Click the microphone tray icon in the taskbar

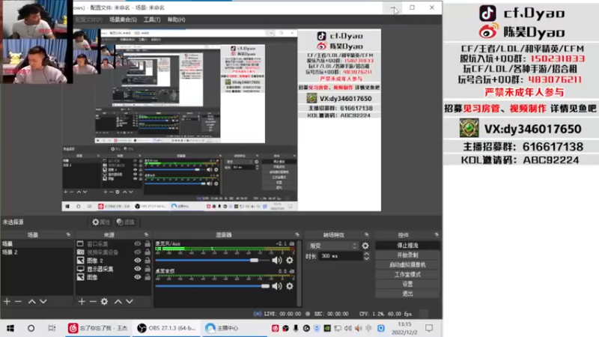296,328
